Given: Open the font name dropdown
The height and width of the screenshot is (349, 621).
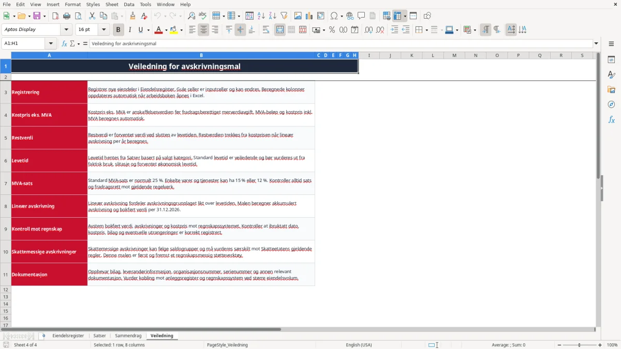Looking at the screenshot, I should coord(66,30).
